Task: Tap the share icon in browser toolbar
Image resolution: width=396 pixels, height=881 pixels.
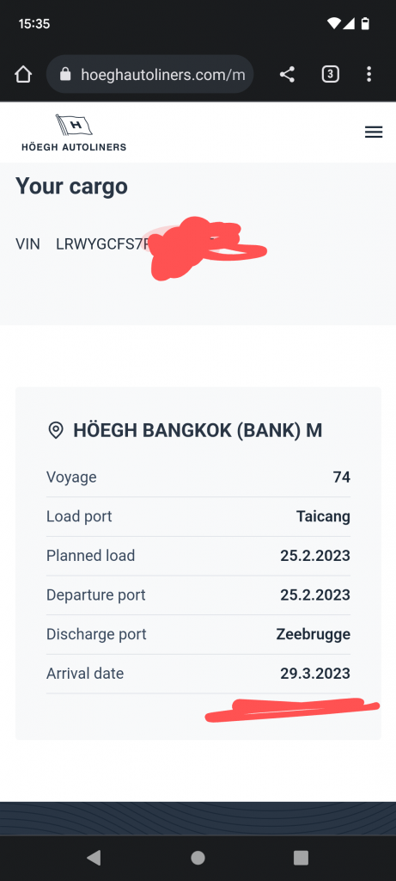Action: pyautogui.click(x=287, y=74)
